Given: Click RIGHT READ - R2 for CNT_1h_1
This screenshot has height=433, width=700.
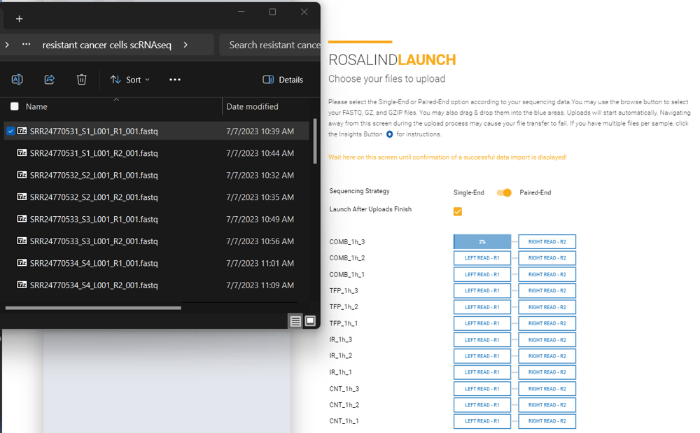Looking at the screenshot, I should 547,421.
